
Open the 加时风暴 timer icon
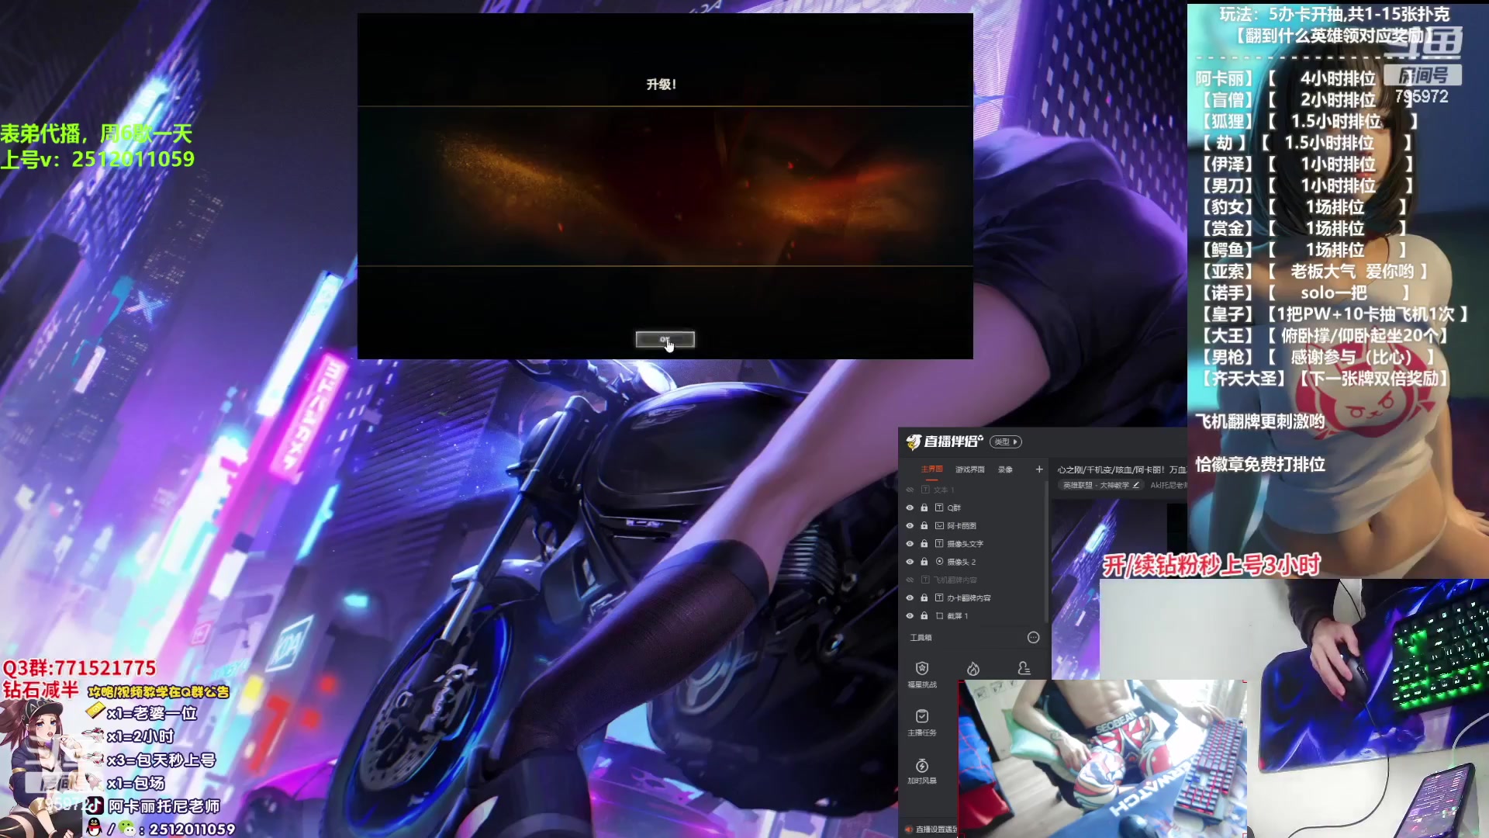(x=921, y=766)
